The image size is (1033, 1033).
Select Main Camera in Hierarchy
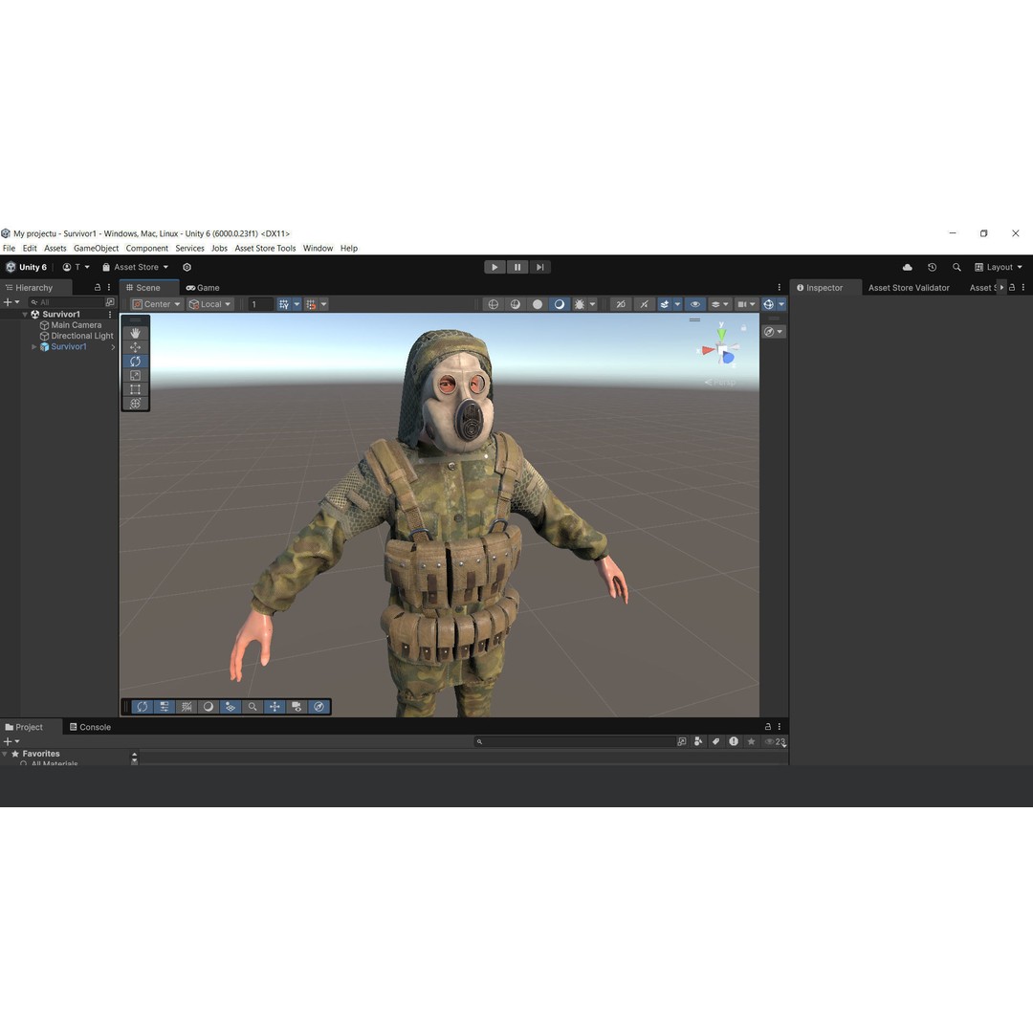click(76, 325)
